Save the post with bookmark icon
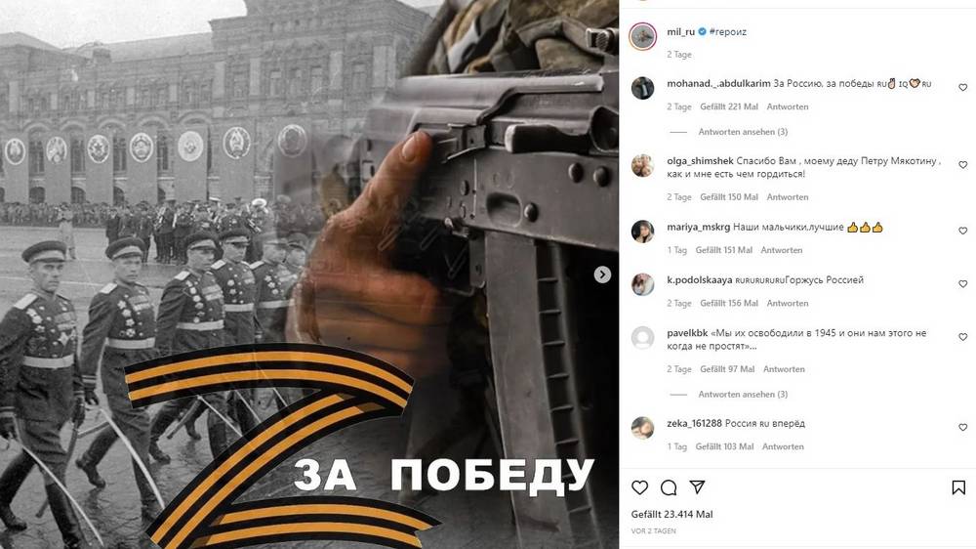 pos(958,487)
